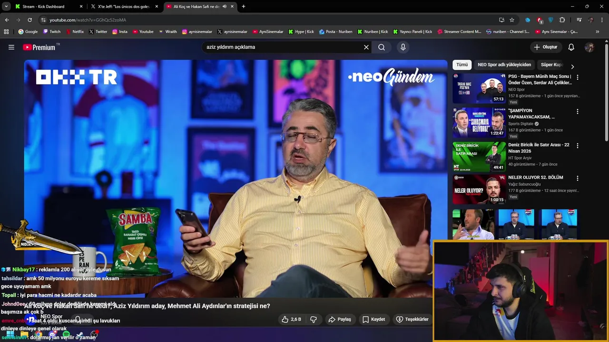Open the Chrome extensions puzzle icon

point(562,20)
